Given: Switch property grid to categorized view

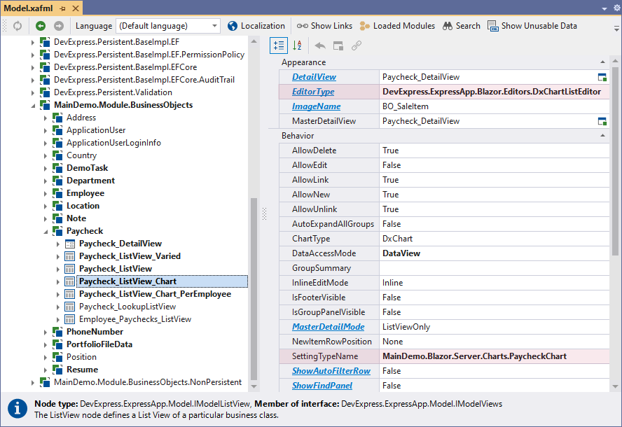Looking at the screenshot, I should click(279, 45).
